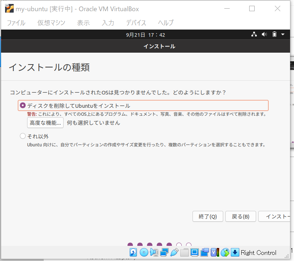The height and width of the screenshot is (261, 294).
Task: Click the Ubuntu battery indicator icon
Action: coord(274,34)
